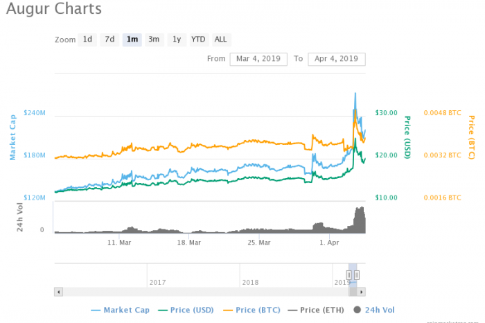Click the Augur Charts heading
485x323 pixels.
pos(54,8)
